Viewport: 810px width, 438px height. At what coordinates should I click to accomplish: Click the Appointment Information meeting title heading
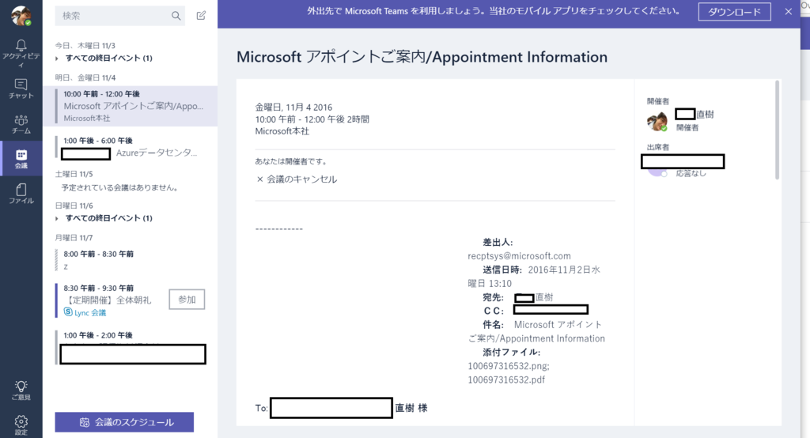tap(422, 57)
